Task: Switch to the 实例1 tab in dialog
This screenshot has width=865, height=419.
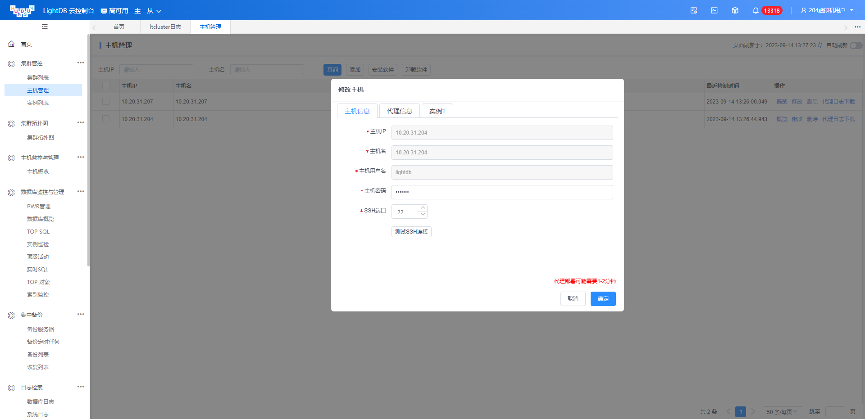Action: [x=437, y=111]
